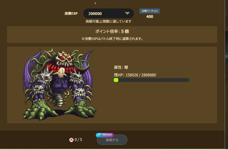Click the required party level value 400
The image size is (228, 150).
[150, 16]
